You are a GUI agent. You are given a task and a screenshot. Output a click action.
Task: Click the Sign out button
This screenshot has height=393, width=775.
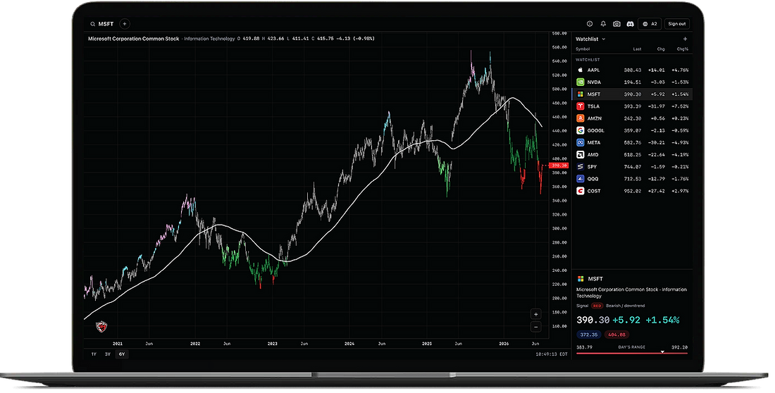676,24
